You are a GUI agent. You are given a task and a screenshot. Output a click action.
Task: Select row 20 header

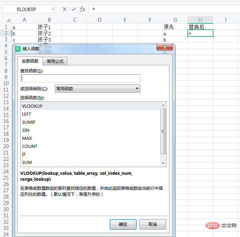6,146
